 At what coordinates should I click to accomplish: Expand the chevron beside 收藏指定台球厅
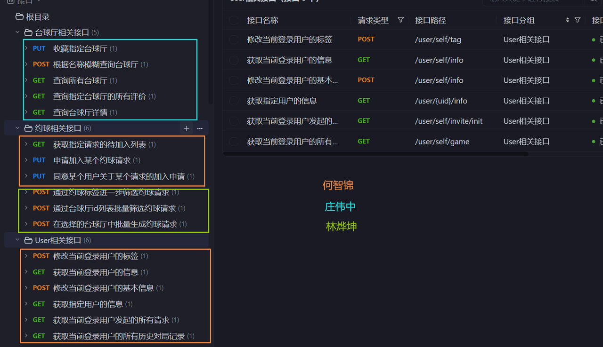(26, 48)
